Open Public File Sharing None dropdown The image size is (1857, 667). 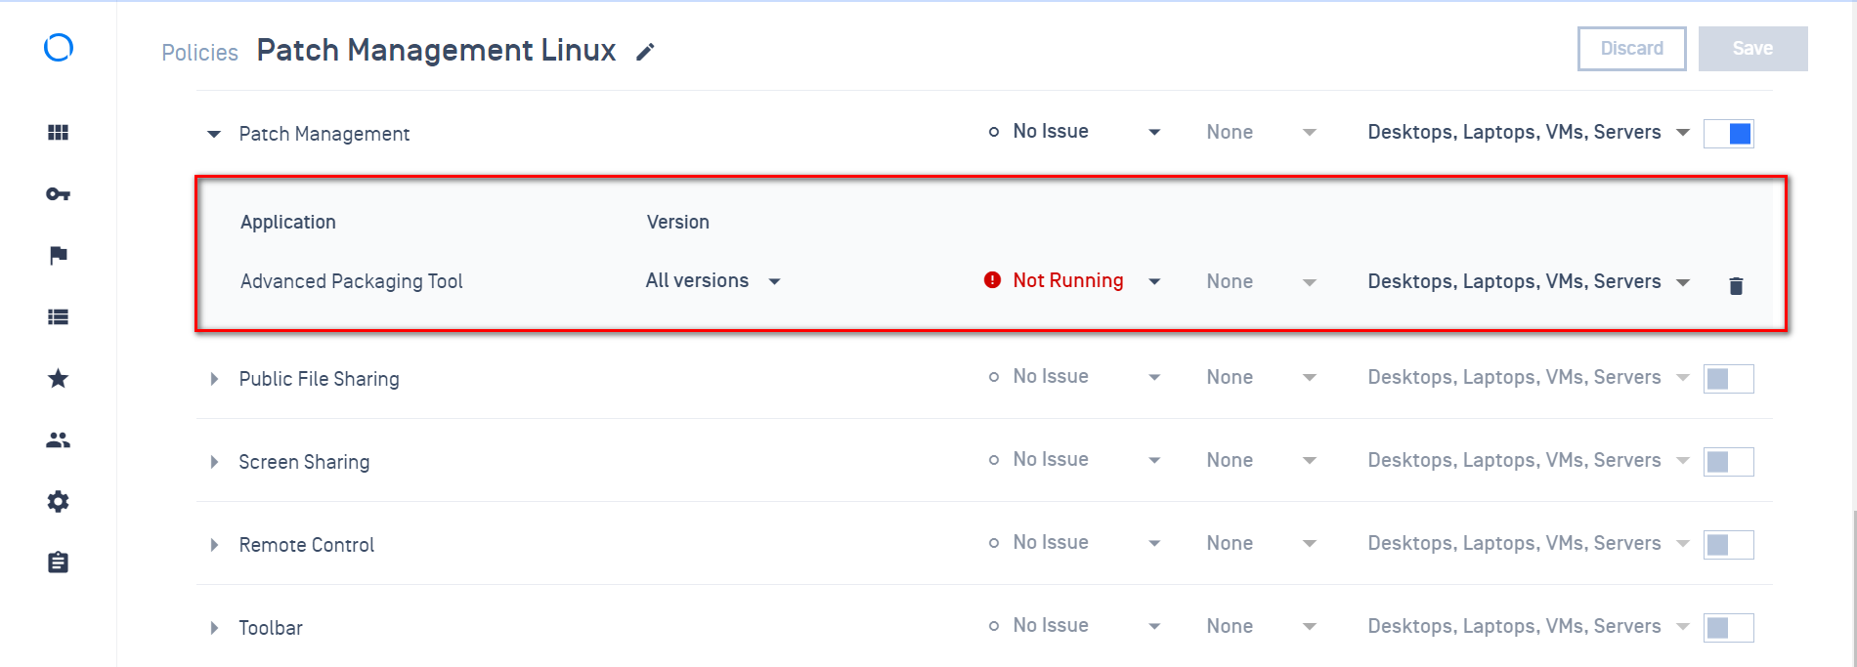1262,378
